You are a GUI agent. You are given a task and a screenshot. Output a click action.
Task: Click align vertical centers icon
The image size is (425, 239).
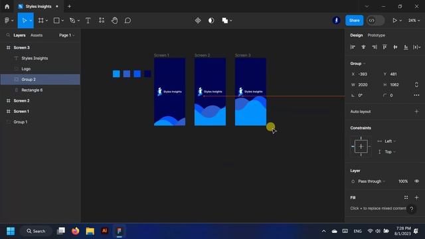(x=396, y=47)
